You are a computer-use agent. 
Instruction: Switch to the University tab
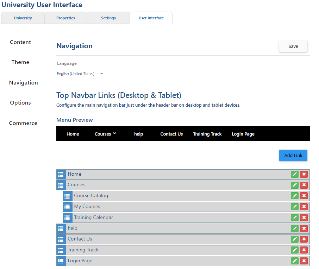click(23, 18)
